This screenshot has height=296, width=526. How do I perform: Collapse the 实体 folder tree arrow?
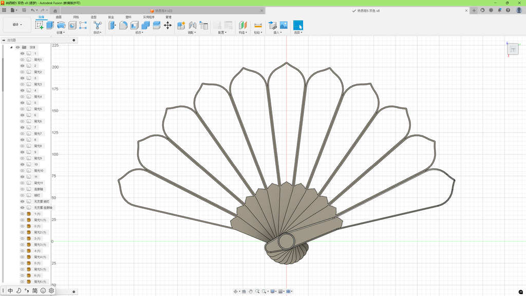(x=11, y=47)
